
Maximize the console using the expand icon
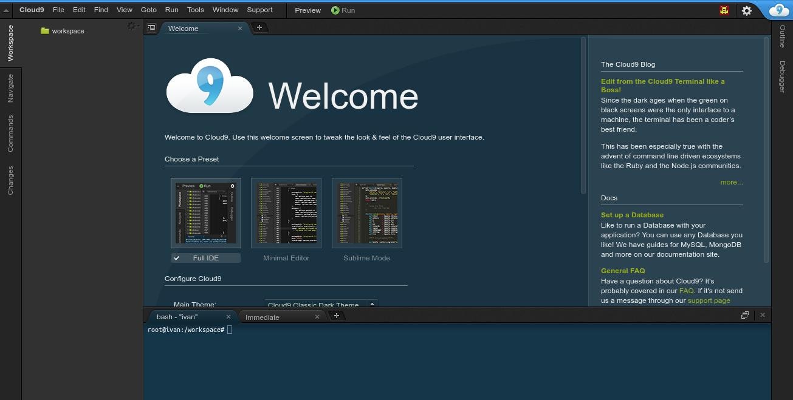pos(744,315)
